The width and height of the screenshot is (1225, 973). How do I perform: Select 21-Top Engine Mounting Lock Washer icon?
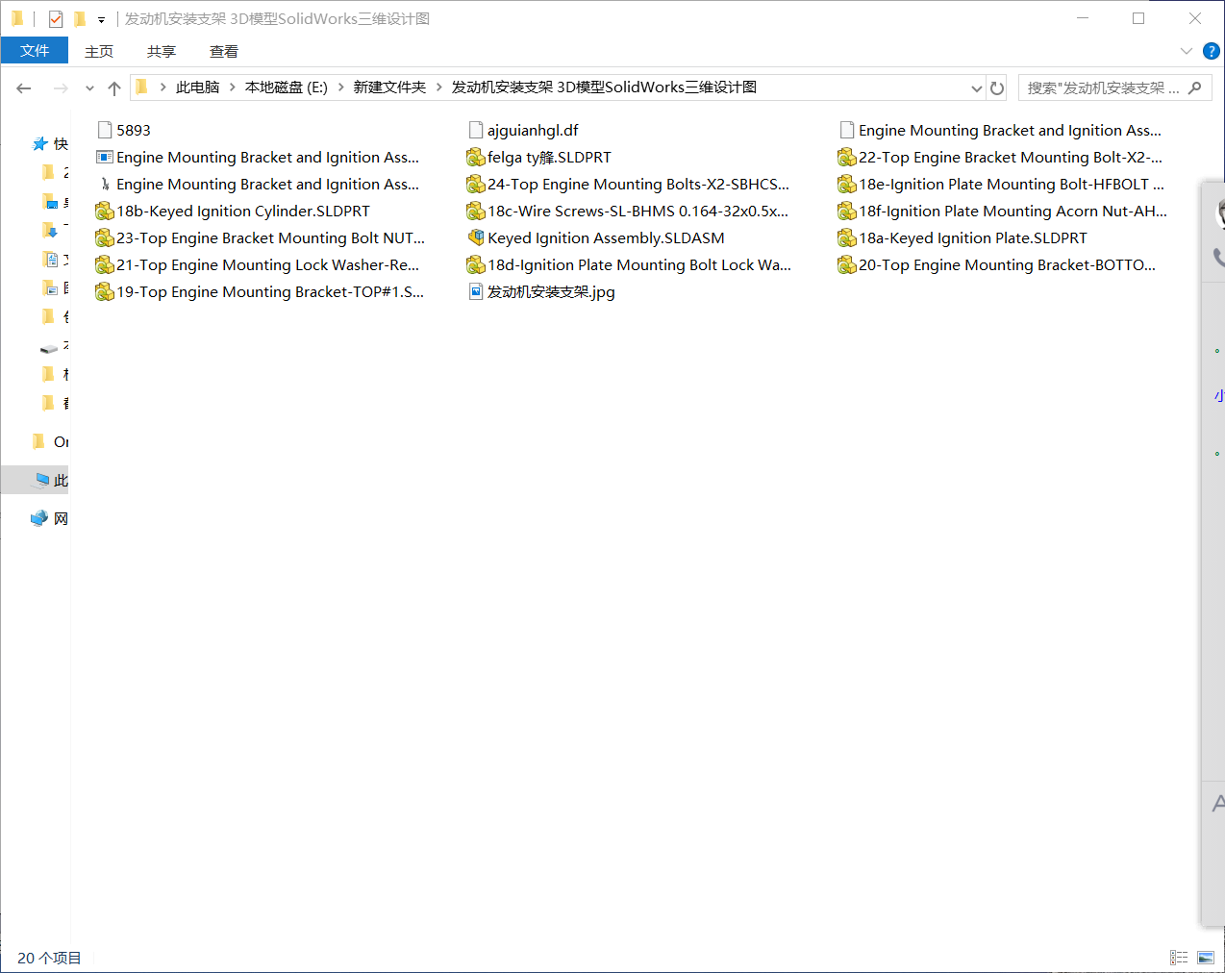[x=104, y=264]
